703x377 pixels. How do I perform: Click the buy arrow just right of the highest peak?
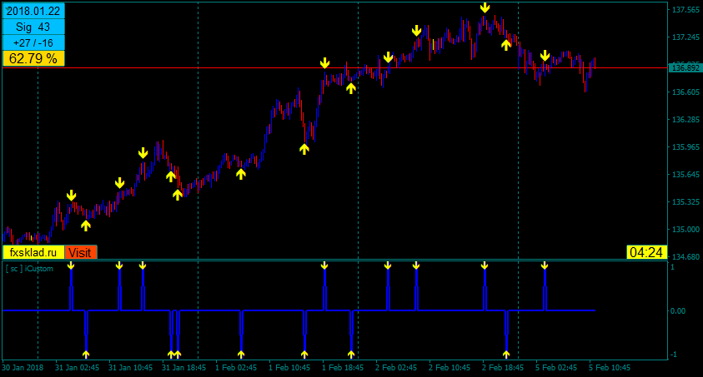506,45
